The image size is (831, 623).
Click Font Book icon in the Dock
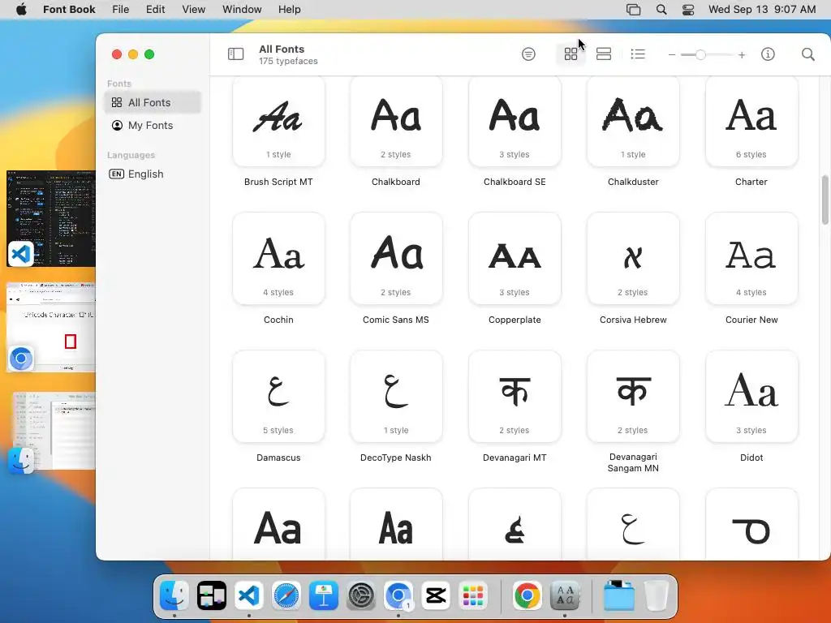coord(565,595)
